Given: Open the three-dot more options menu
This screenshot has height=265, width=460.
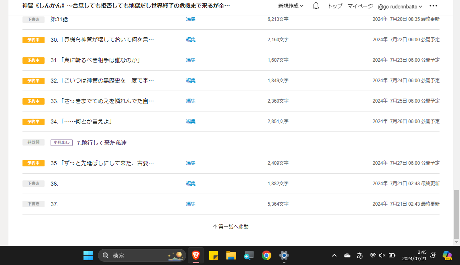Looking at the screenshot, I should click(x=433, y=6).
